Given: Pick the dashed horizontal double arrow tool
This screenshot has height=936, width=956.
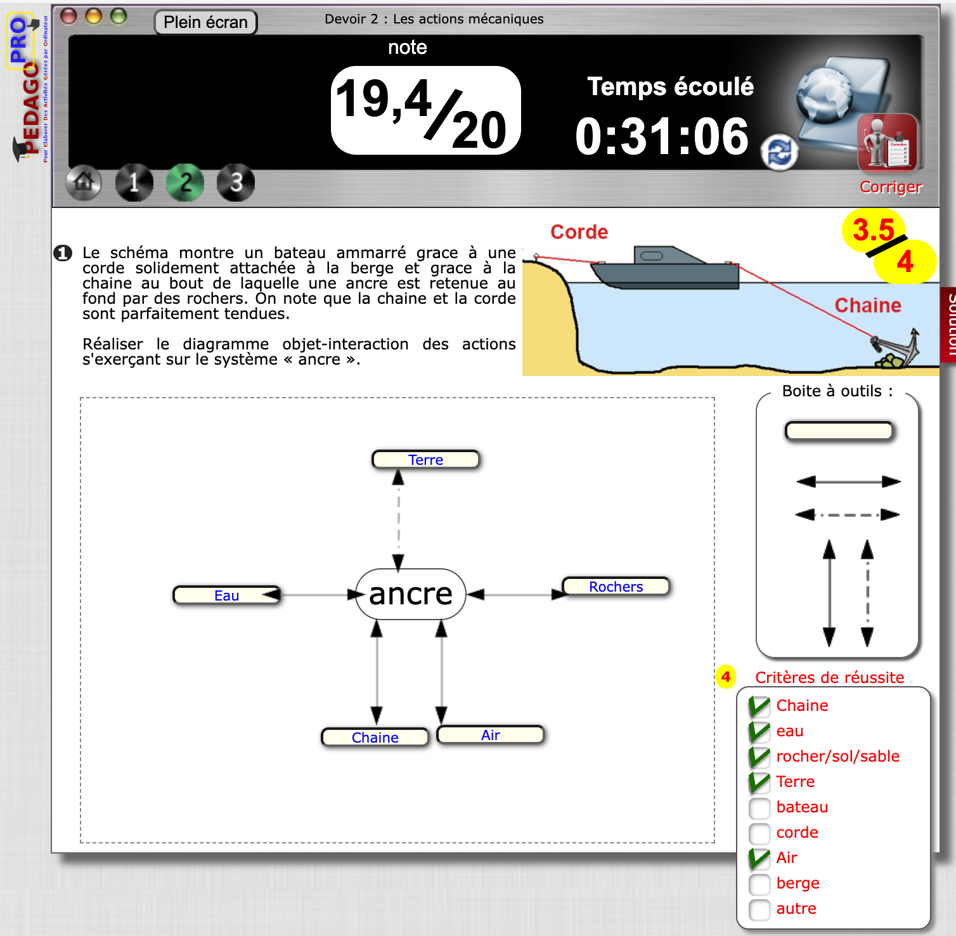Looking at the screenshot, I should click(x=848, y=514).
